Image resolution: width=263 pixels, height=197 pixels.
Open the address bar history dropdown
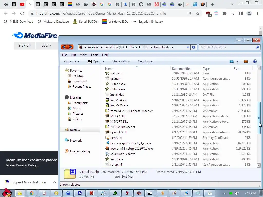click(x=188, y=47)
